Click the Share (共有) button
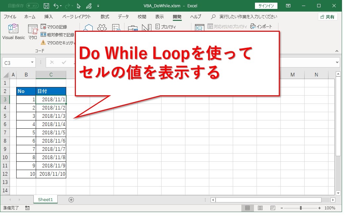The image size is (345, 216). tap(327, 17)
